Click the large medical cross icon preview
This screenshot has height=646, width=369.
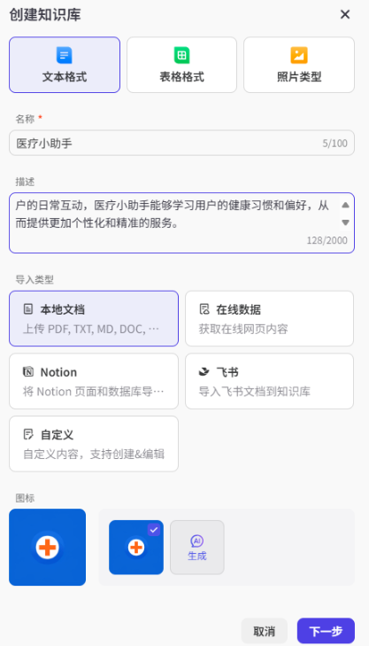click(x=47, y=547)
